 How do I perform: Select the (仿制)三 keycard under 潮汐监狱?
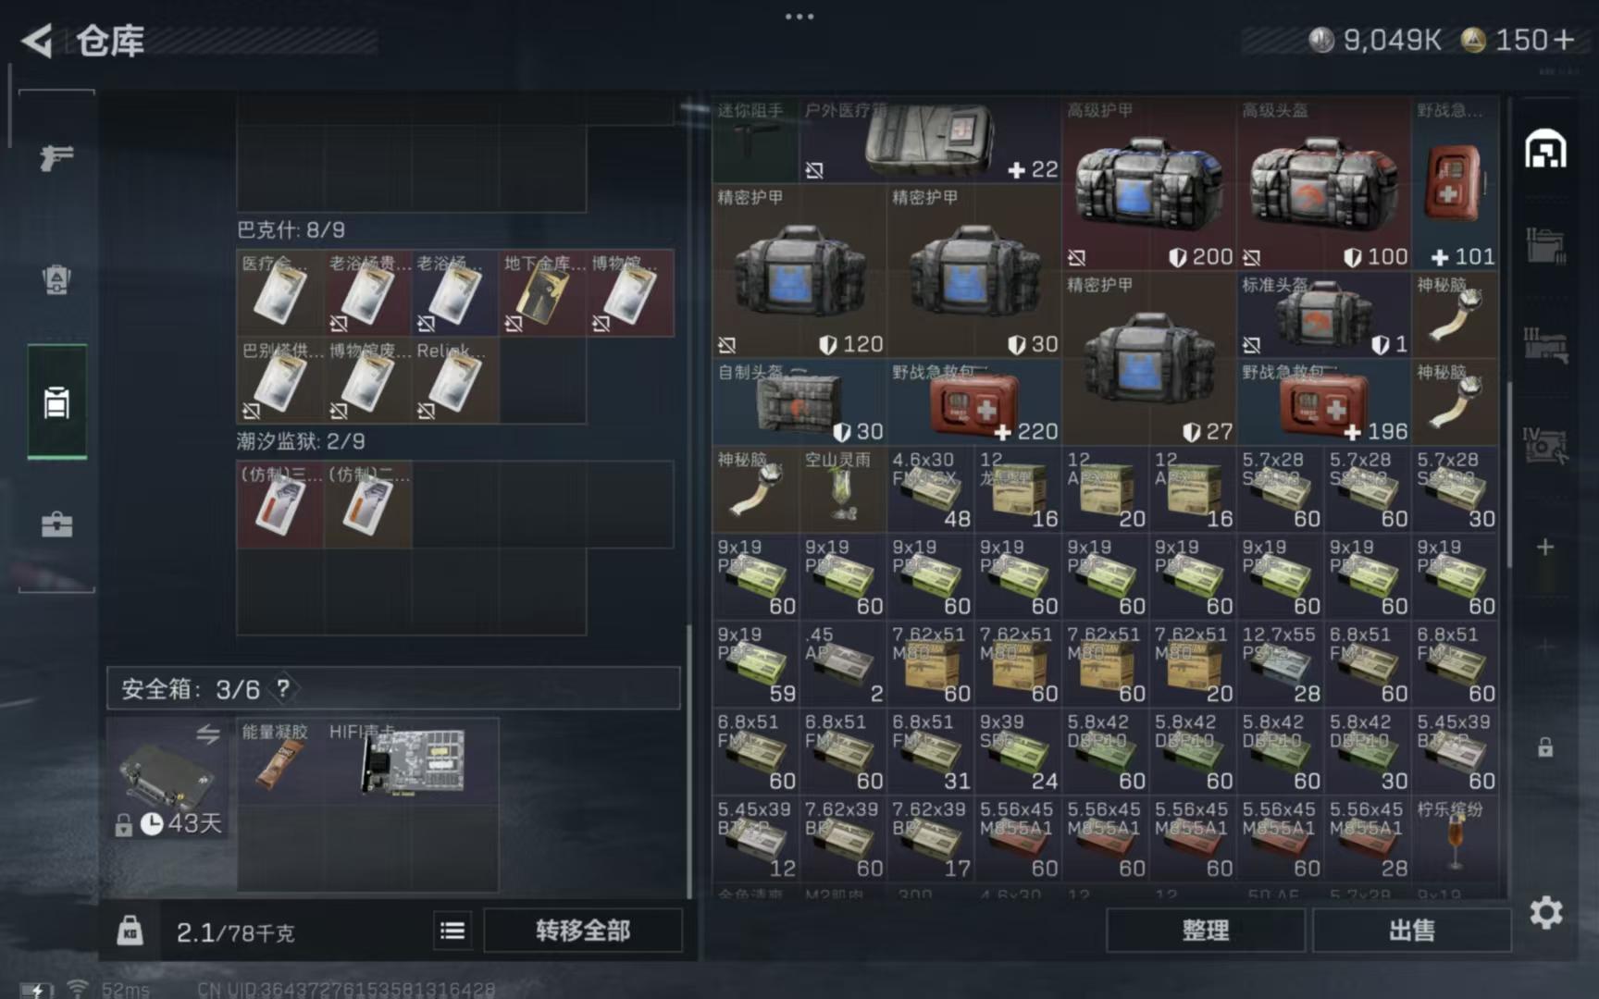tap(280, 505)
